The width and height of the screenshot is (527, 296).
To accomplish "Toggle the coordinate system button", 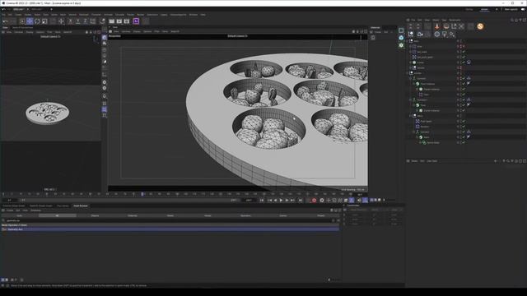I will 93,21.
